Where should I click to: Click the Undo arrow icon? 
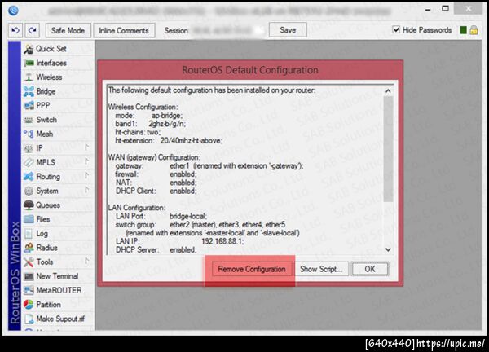click(x=15, y=30)
